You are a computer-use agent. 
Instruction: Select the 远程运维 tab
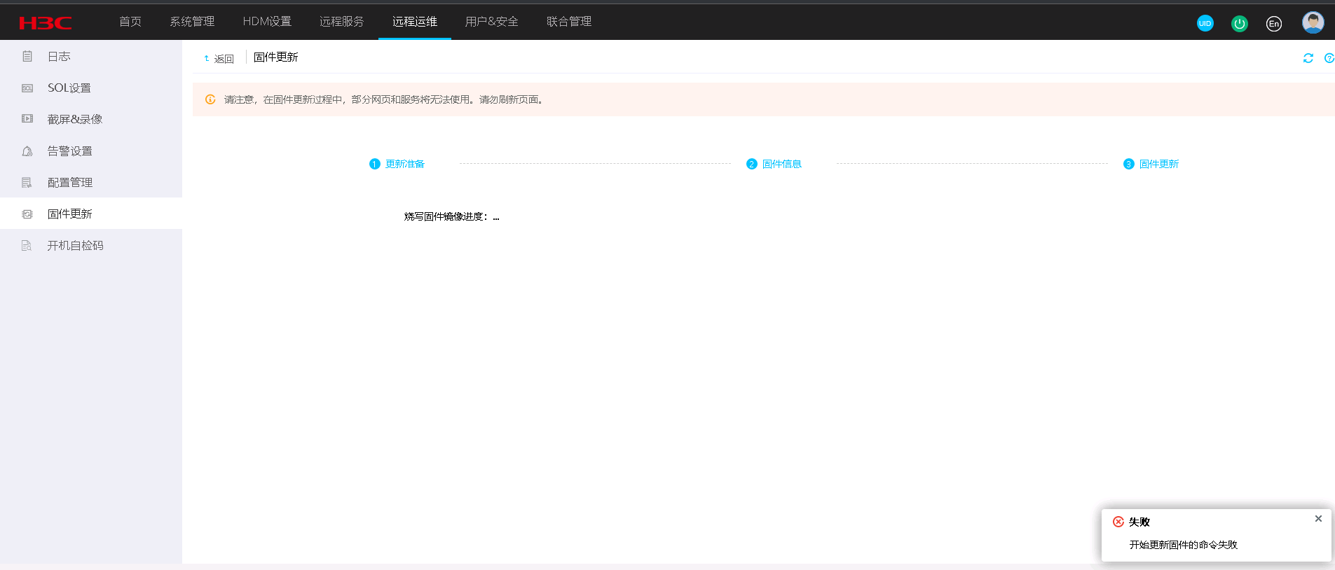415,22
